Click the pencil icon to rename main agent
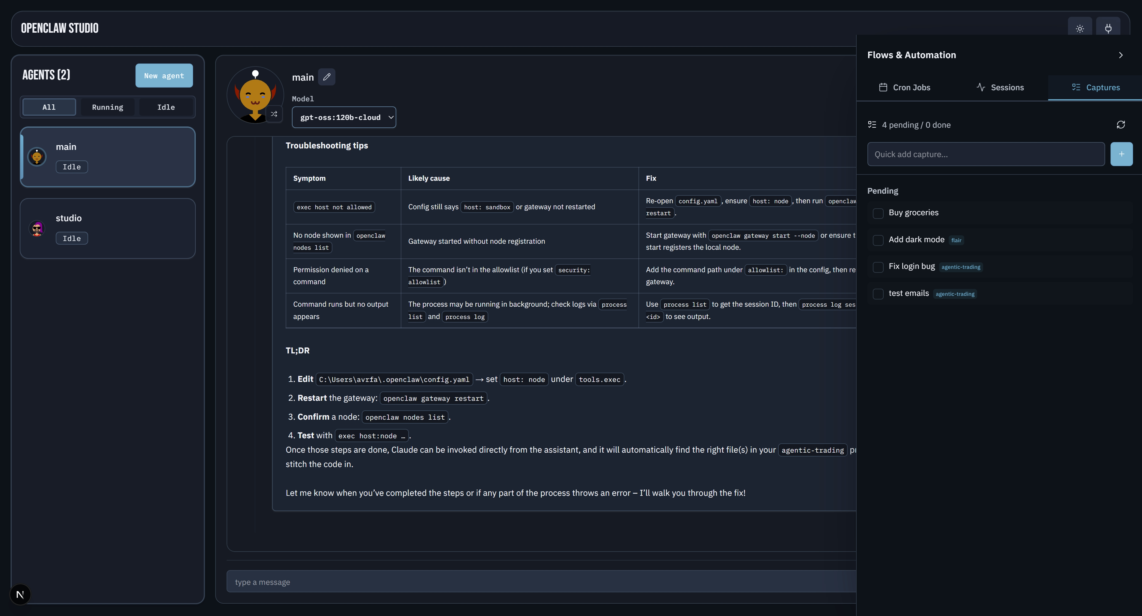The width and height of the screenshot is (1142, 616). (x=327, y=77)
